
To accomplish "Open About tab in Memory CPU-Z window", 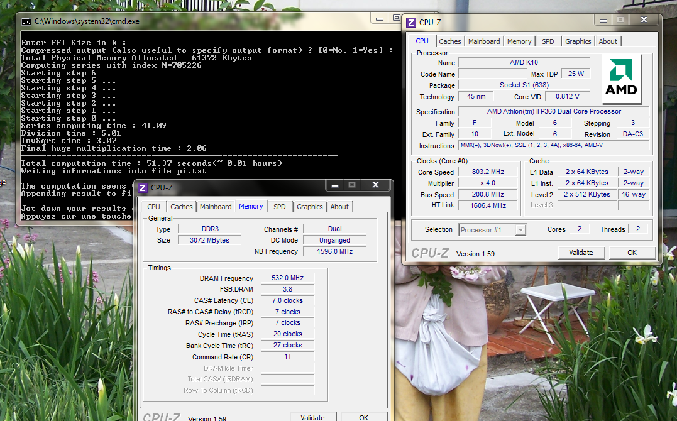I will coord(339,207).
